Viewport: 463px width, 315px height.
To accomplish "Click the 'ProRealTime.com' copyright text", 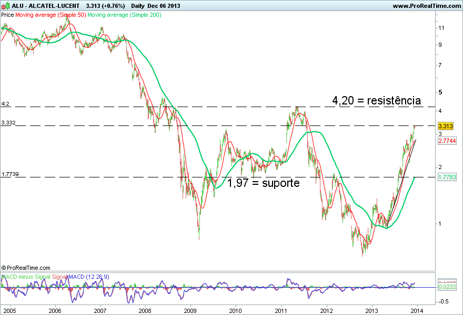I will (x=26, y=268).
